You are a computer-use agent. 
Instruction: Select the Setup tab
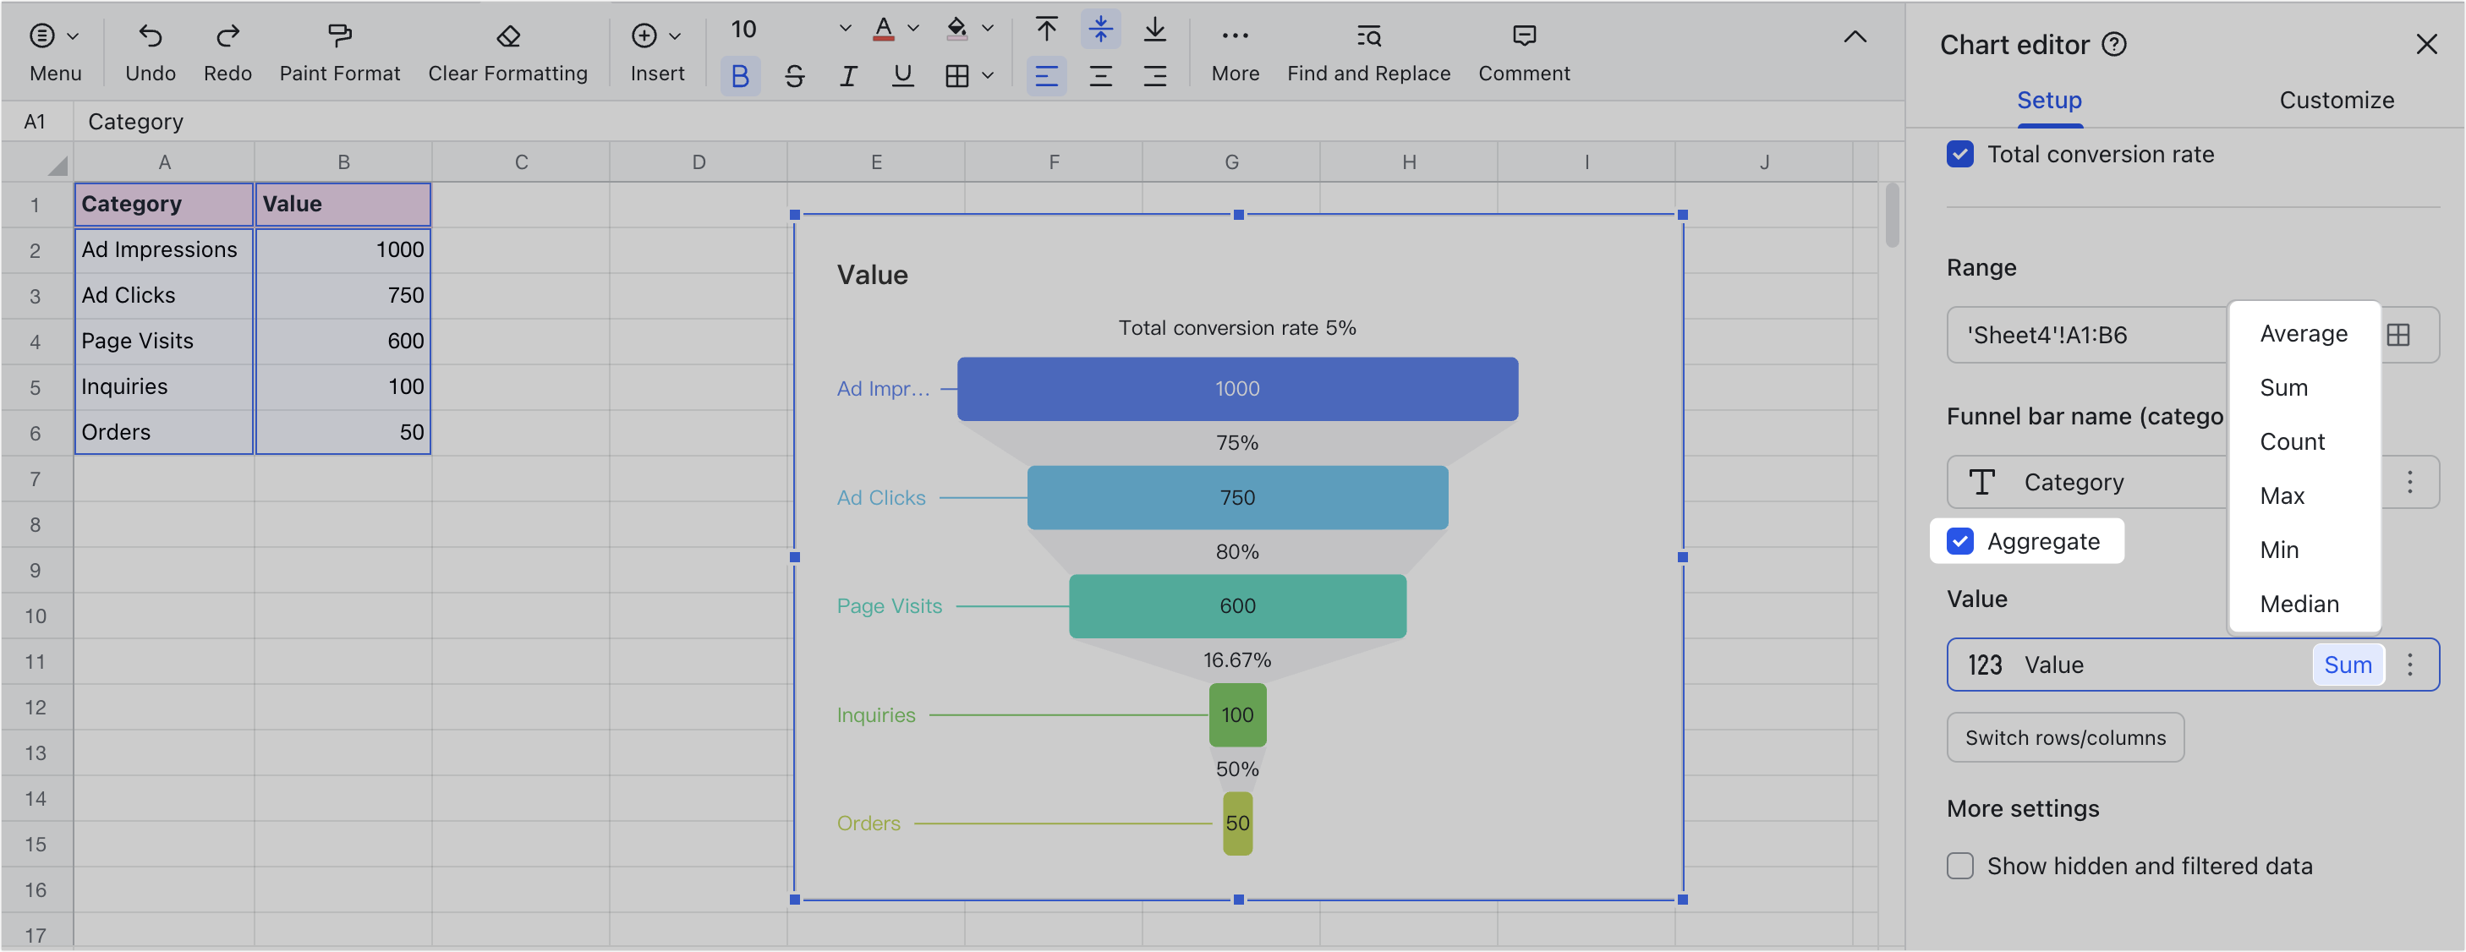(2048, 100)
